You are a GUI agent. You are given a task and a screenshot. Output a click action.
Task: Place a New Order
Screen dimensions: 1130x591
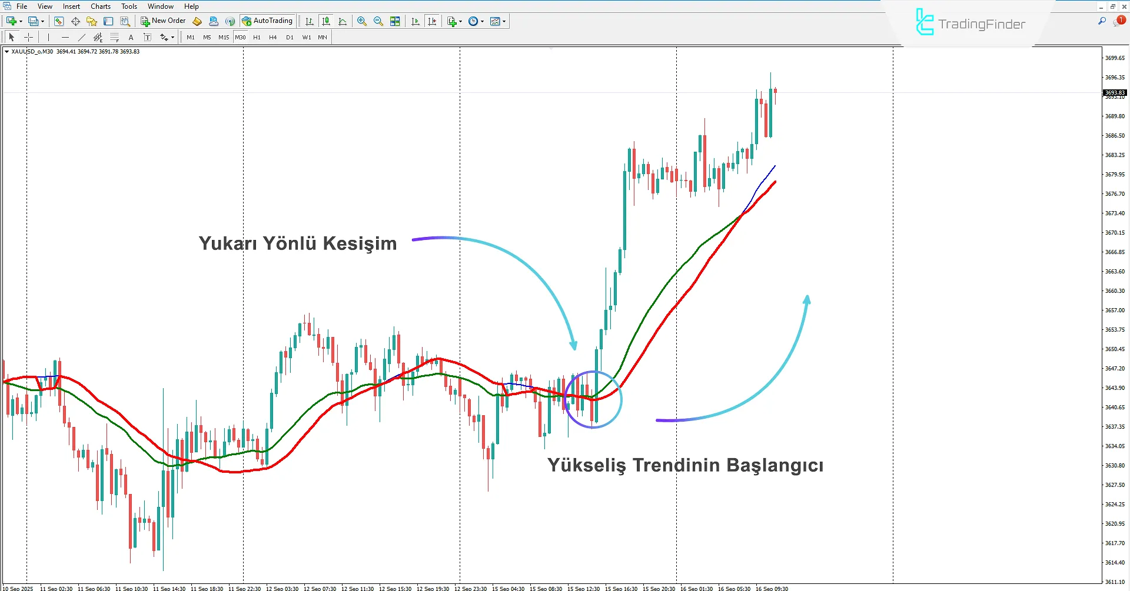[x=163, y=21]
